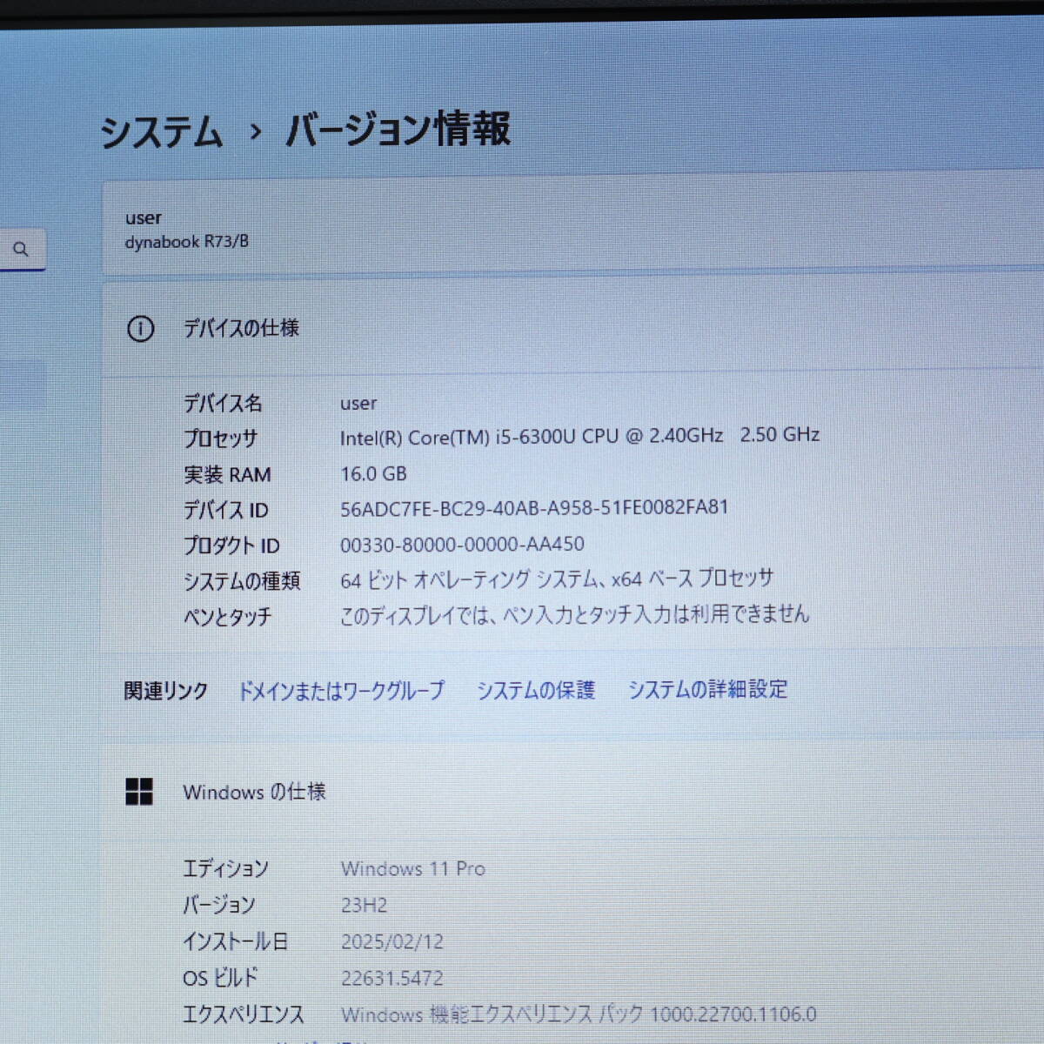
Task: Select the OS build 22631.5472
Action: [392, 978]
